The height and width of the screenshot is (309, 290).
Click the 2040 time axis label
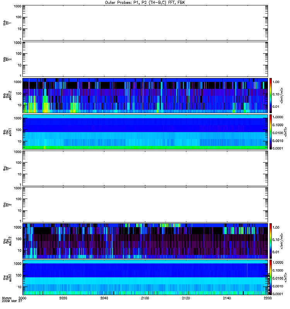click(x=104, y=298)
